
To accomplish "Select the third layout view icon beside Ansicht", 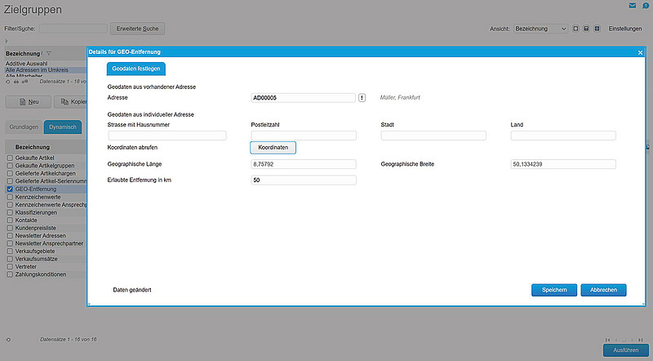I will coord(597,29).
